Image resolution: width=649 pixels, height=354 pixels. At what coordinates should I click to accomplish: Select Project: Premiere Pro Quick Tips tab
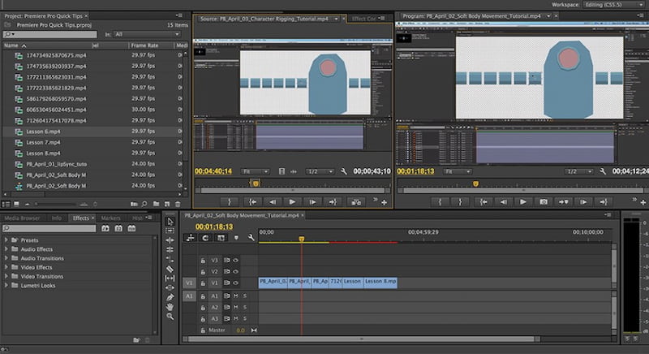coord(44,15)
